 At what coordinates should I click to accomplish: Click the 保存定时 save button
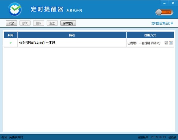pyautogui.click(x=68, y=23)
